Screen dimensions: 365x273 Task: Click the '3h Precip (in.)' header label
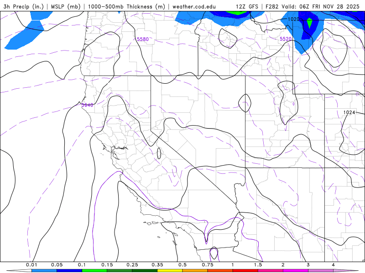(23, 6)
